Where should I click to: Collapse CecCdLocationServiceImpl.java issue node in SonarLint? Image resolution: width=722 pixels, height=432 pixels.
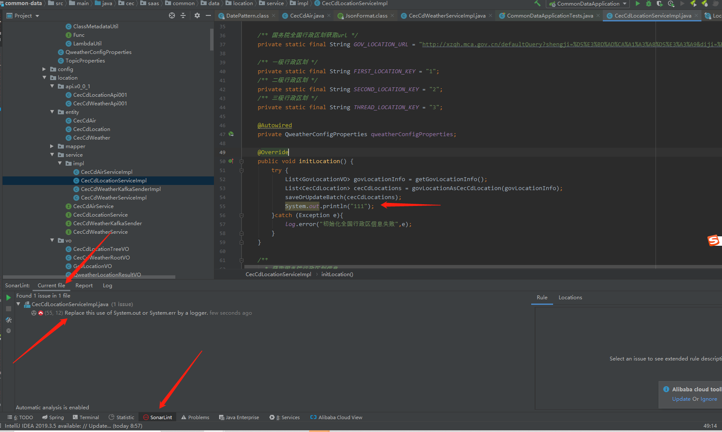(x=18, y=304)
